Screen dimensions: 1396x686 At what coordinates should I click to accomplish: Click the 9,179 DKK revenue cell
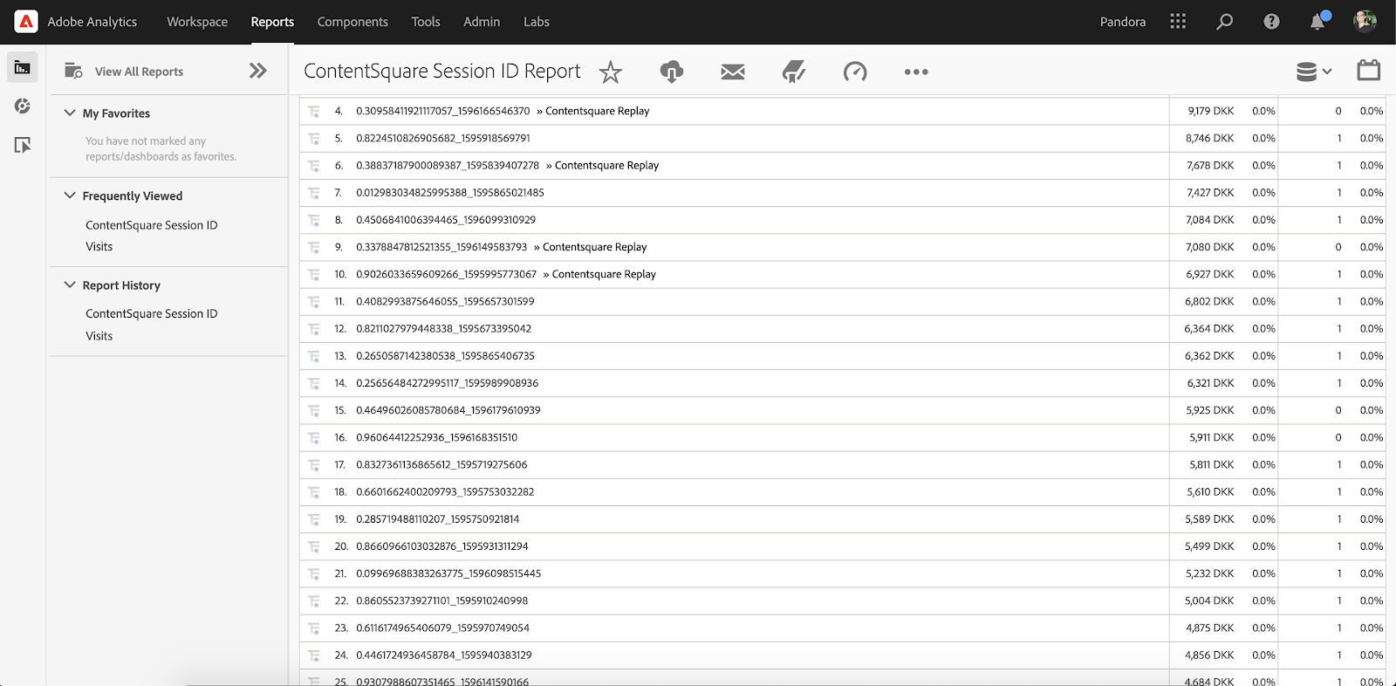(x=1211, y=111)
